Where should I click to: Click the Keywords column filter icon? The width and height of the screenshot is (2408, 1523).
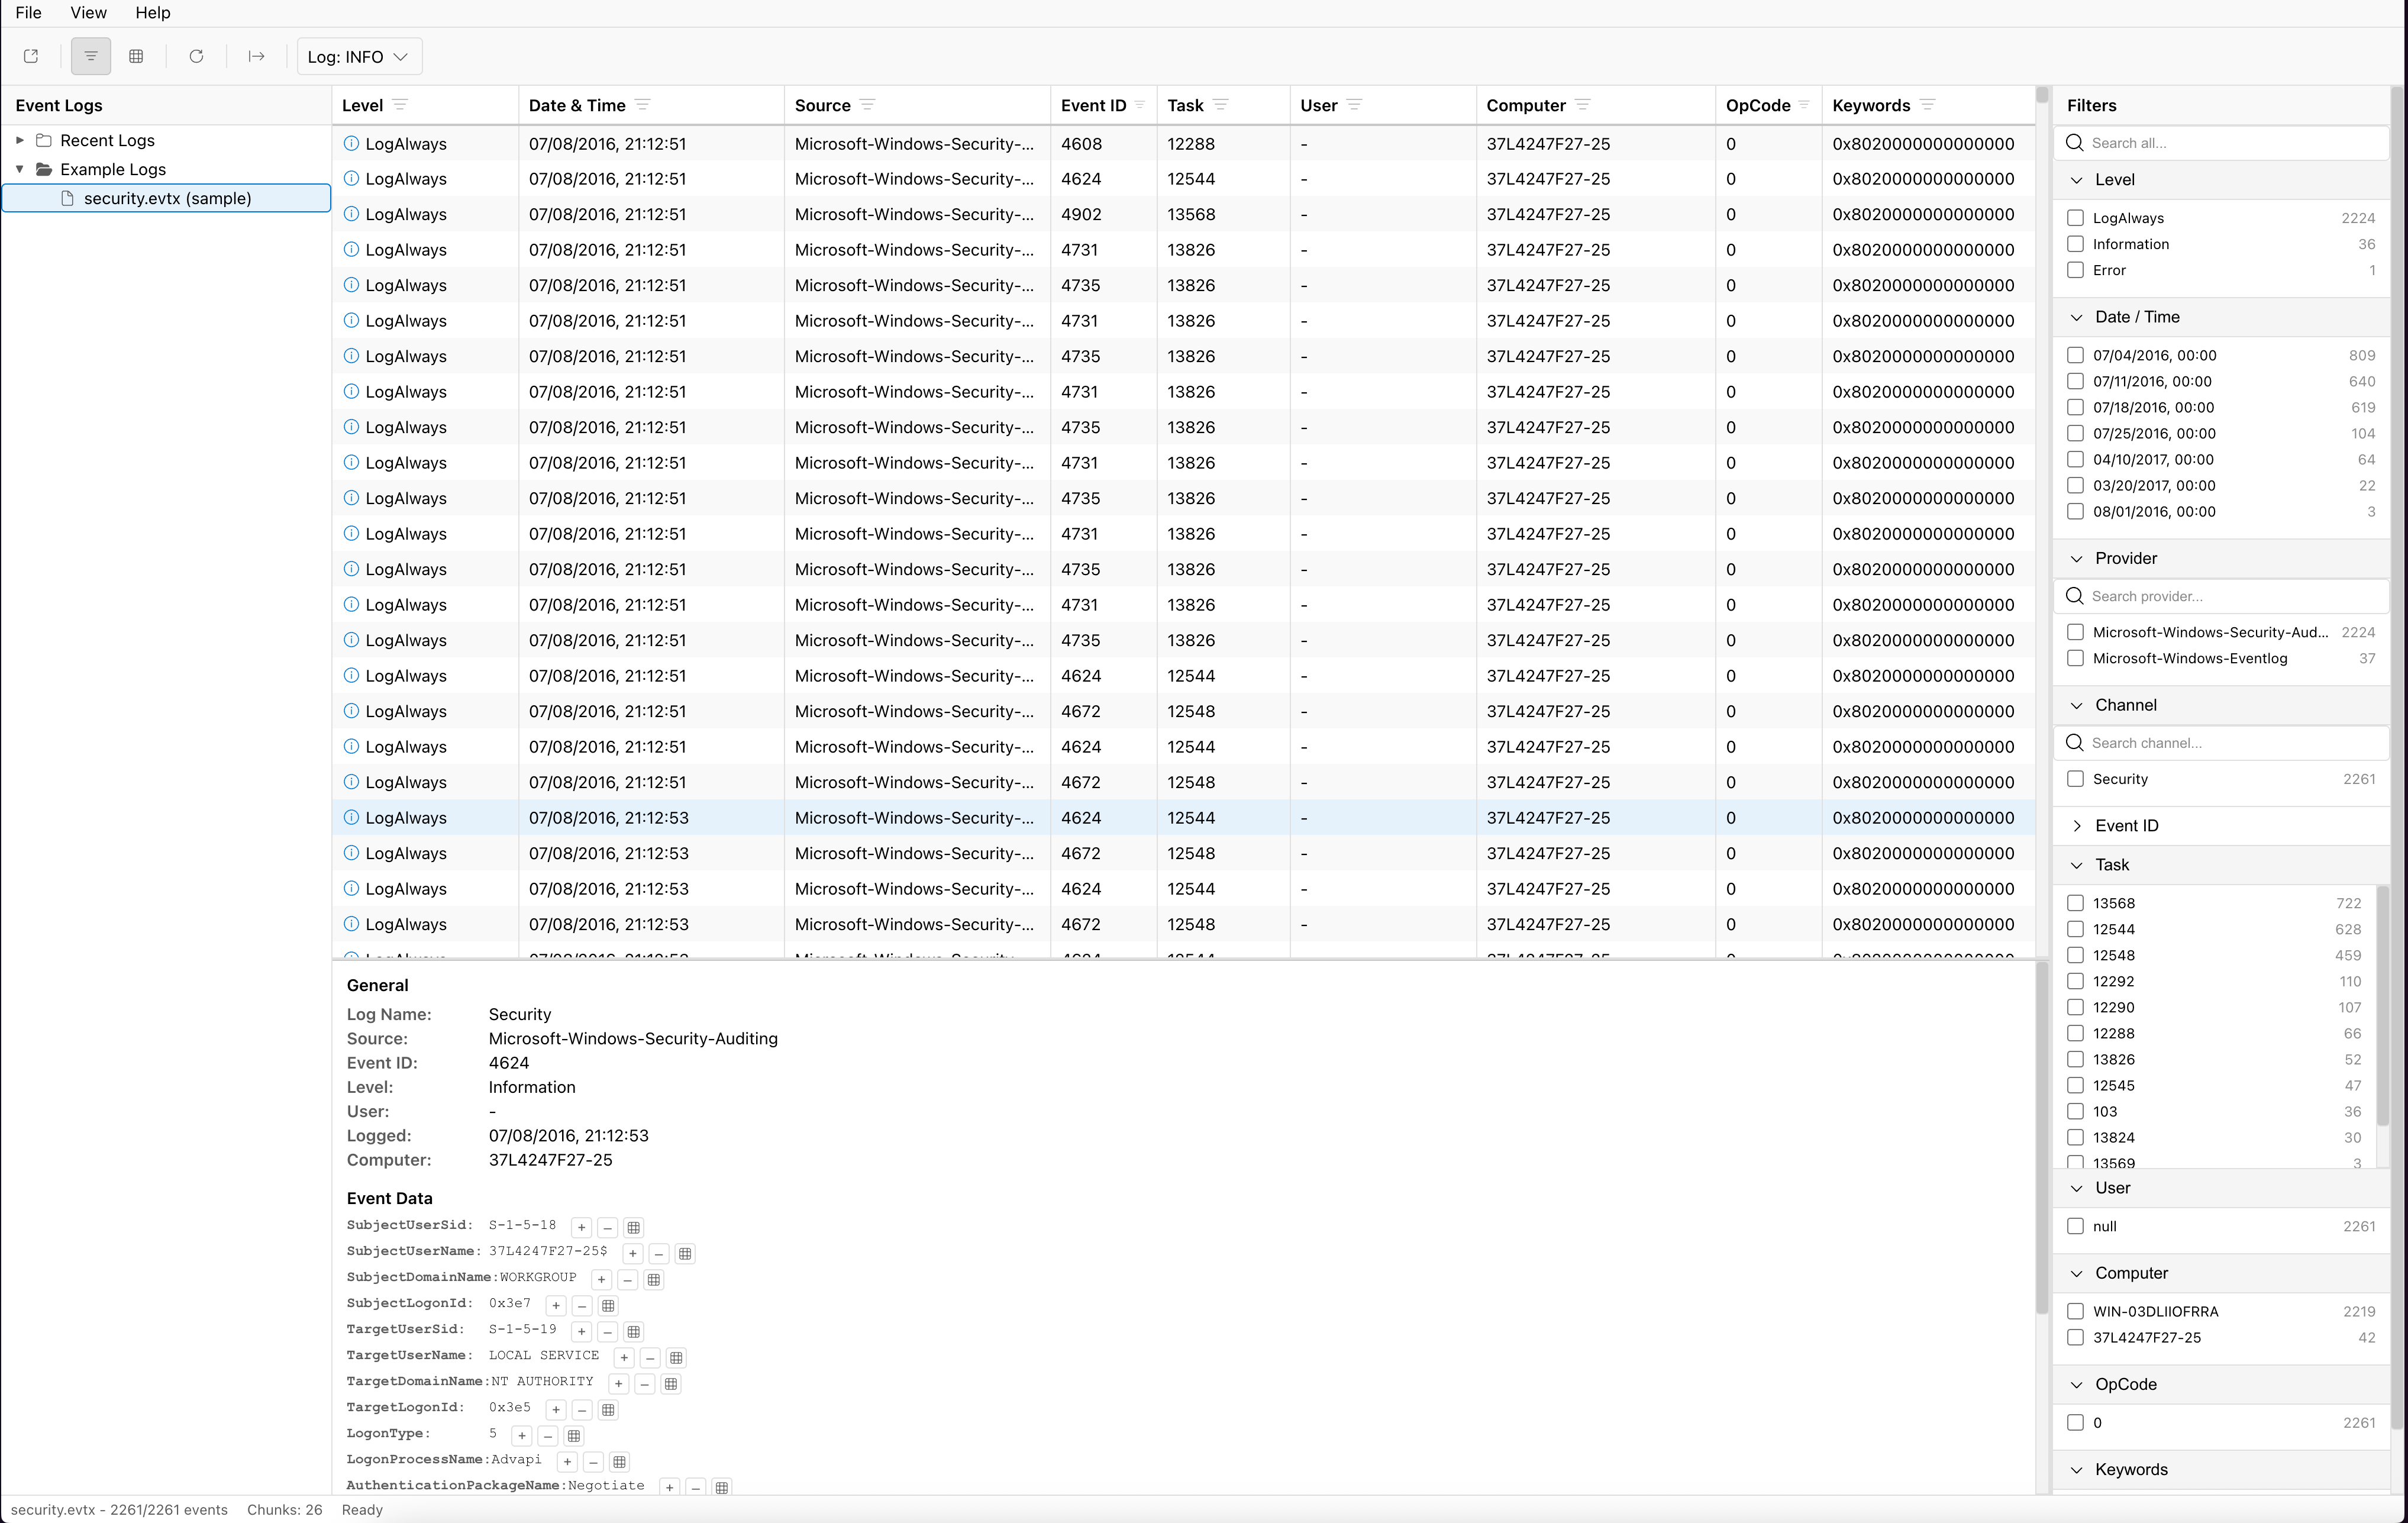[x=1928, y=105]
